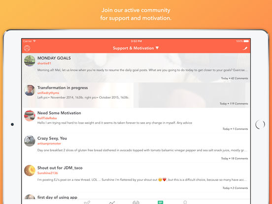Open Shout out for JDM_taco thread

click(x=60, y=168)
